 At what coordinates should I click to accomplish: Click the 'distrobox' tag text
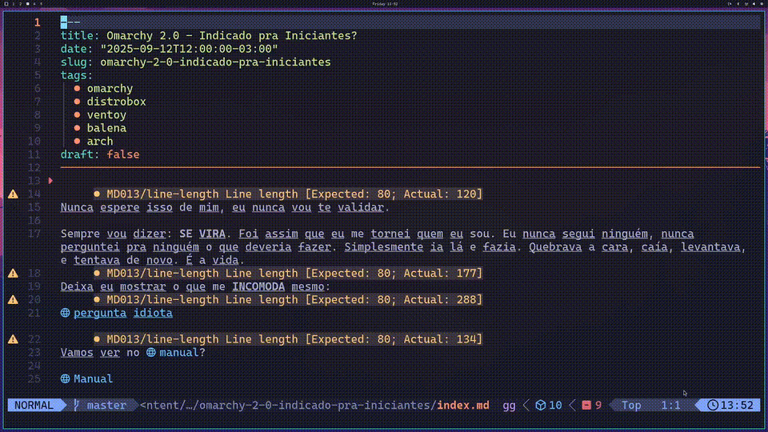[117, 102]
